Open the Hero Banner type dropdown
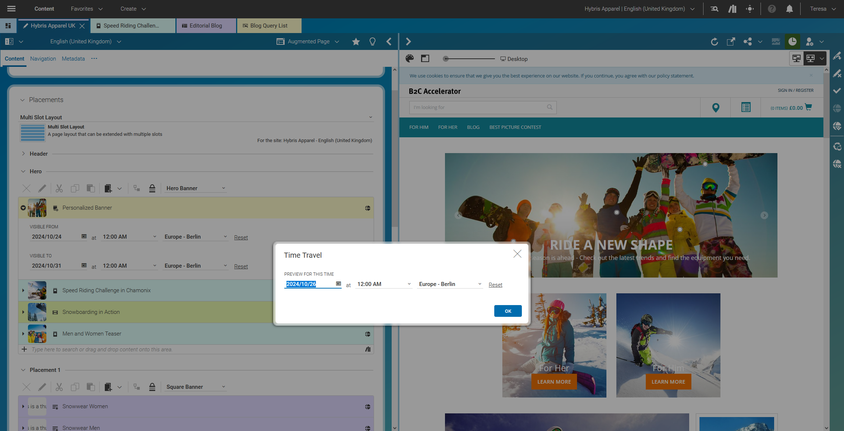Viewport: 844px width, 431px height. tap(196, 188)
